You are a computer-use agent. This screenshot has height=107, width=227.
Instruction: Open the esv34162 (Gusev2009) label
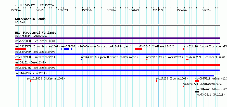pos(31,62)
